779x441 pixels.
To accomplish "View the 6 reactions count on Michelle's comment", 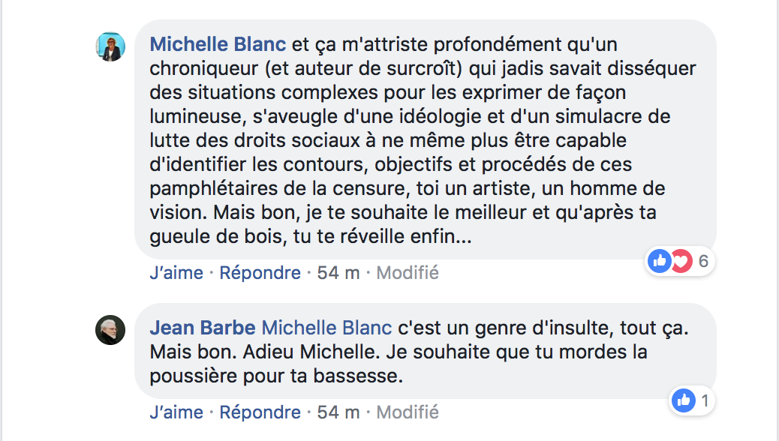I will tap(703, 261).
